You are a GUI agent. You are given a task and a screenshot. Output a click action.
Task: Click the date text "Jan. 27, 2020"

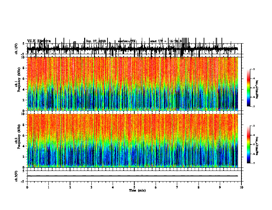(96, 41)
